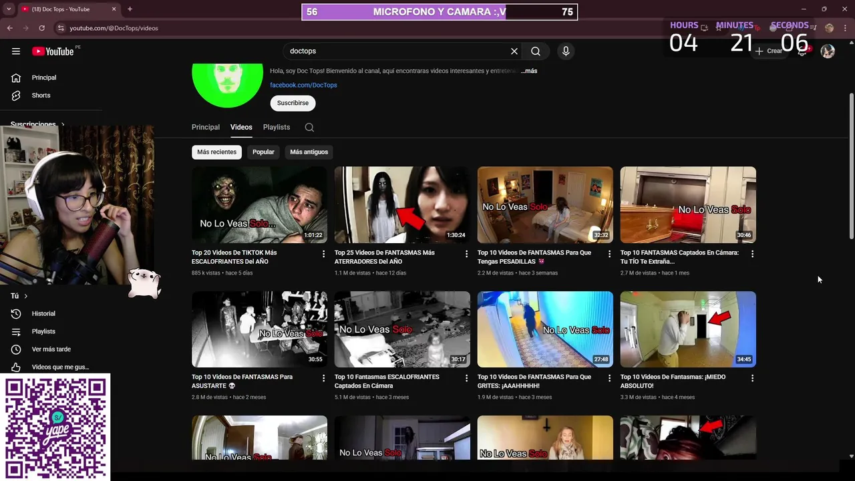Select the Más antiguos filter chip
This screenshot has width=855, height=481.
coord(309,152)
